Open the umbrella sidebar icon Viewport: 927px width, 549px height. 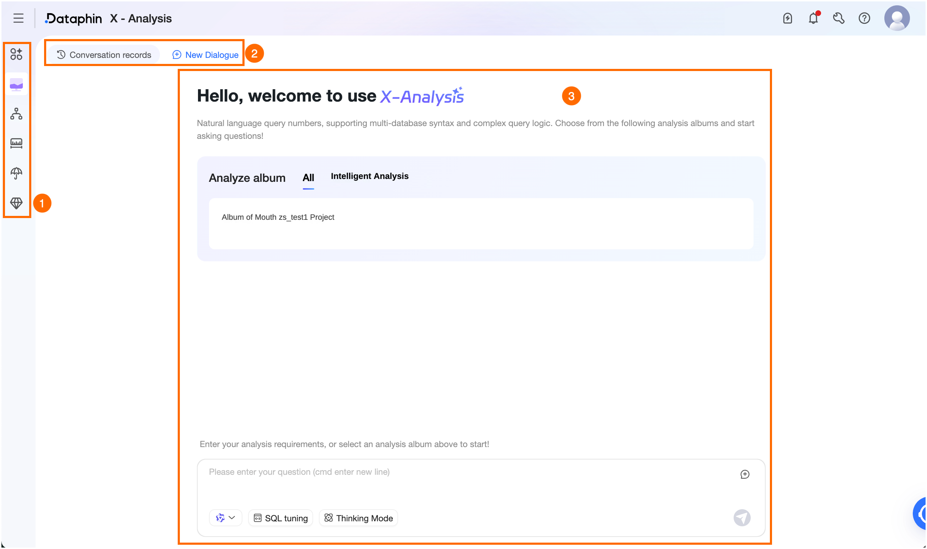(x=16, y=173)
